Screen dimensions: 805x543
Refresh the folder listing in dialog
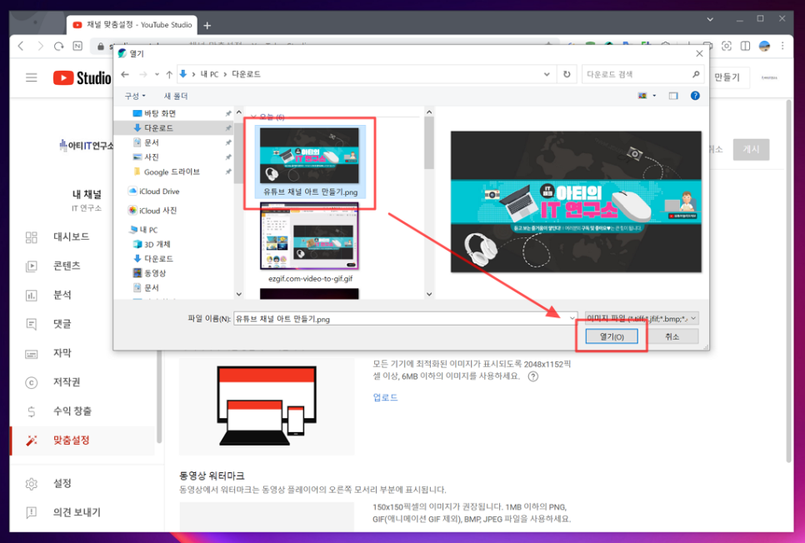click(x=567, y=74)
